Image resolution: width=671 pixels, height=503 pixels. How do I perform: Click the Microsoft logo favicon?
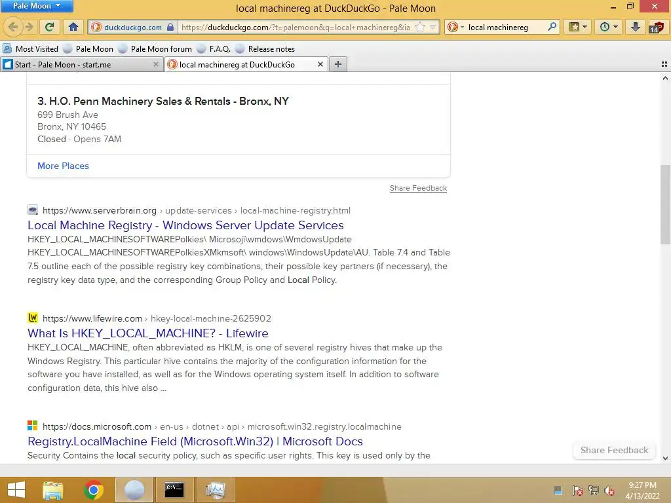[33, 426]
